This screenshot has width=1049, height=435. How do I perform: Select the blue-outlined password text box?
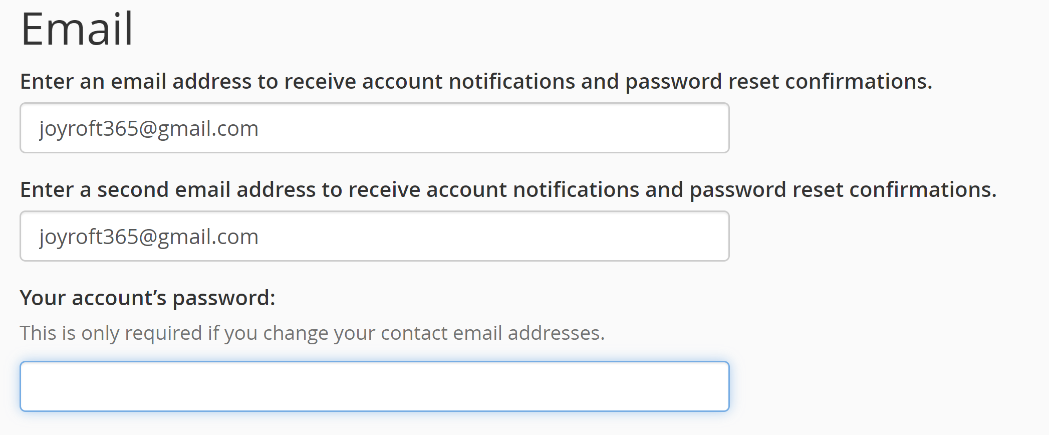(374, 386)
